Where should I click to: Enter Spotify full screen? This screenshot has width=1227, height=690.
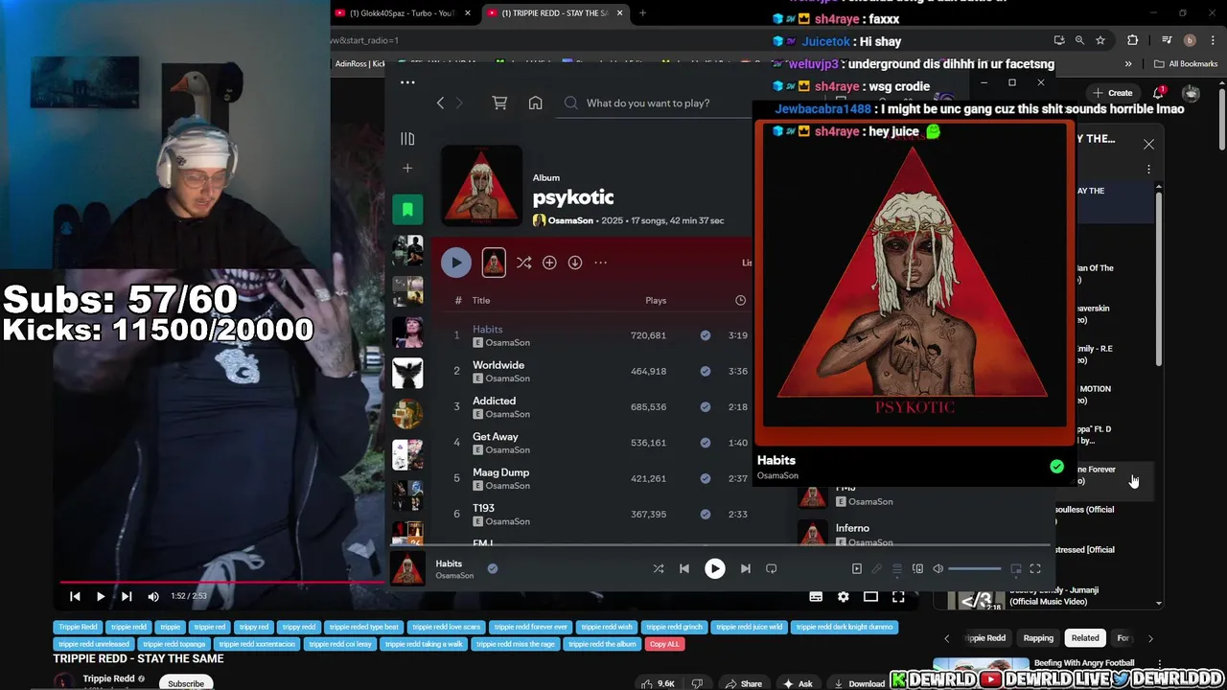(x=1035, y=569)
